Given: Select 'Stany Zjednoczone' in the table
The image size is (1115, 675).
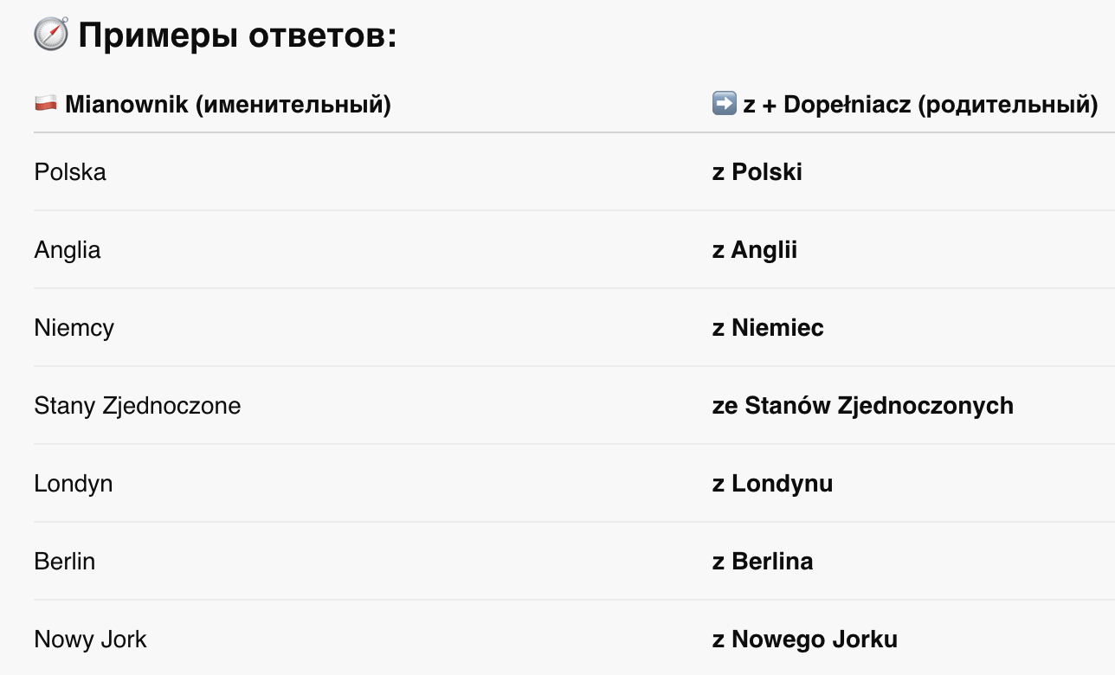Looking at the screenshot, I should (138, 406).
